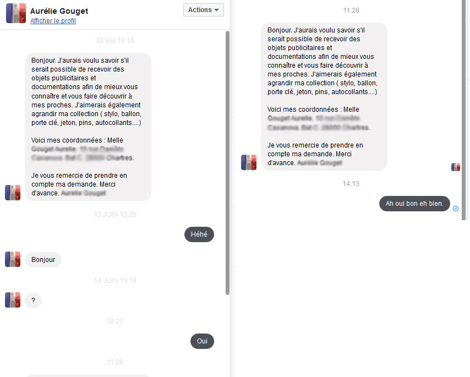The height and width of the screenshot is (377, 470).
Task: Select the question mark message bubble
Action: [x=33, y=300]
